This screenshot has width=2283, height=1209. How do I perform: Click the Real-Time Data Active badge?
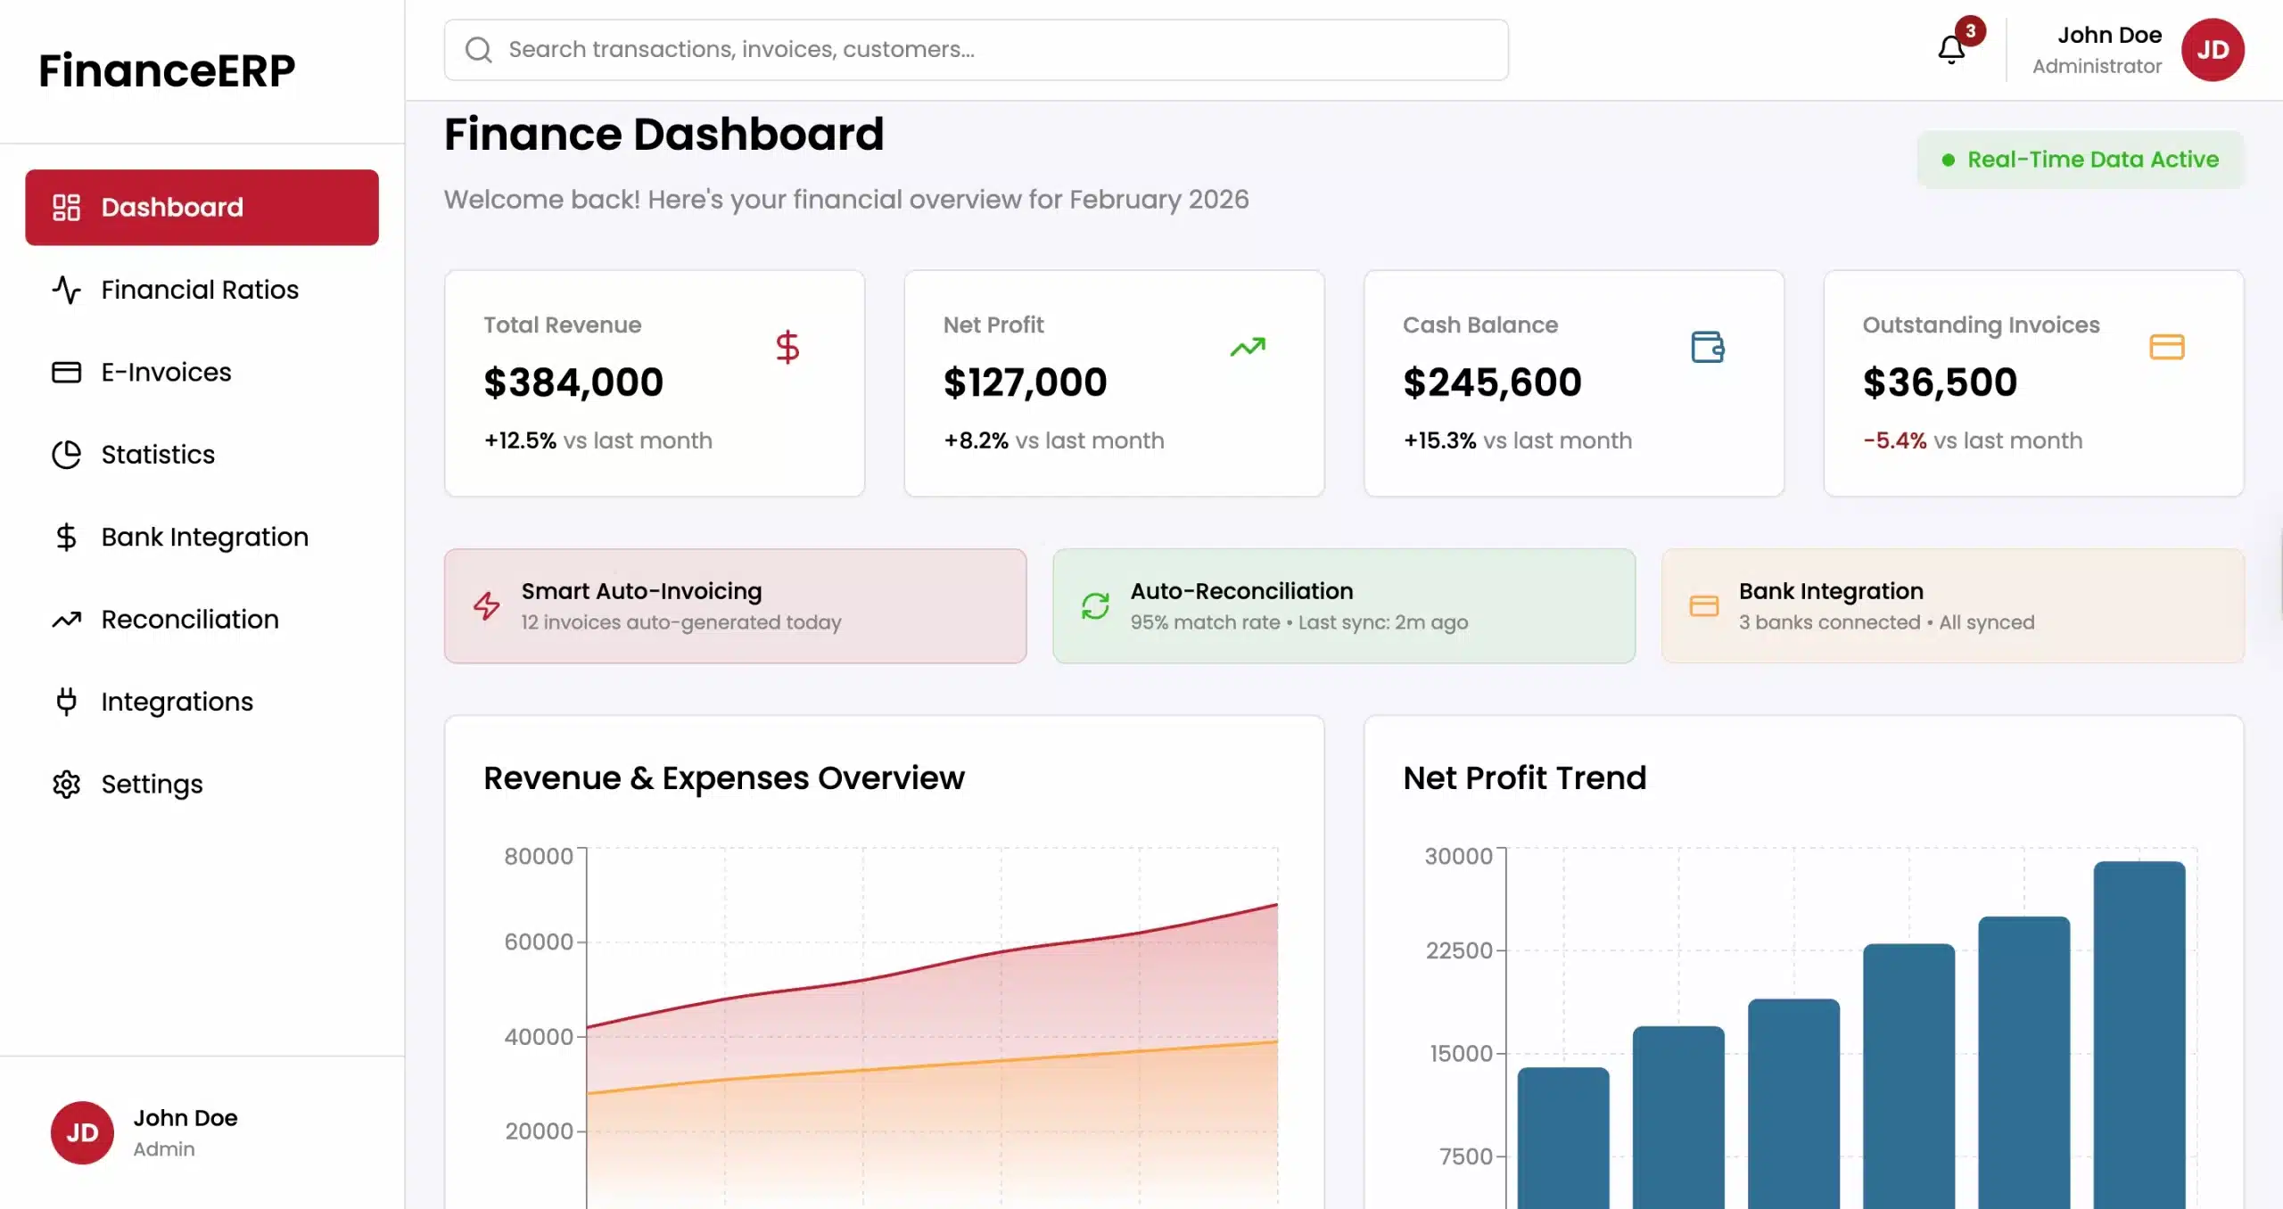(x=2080, y=160)
